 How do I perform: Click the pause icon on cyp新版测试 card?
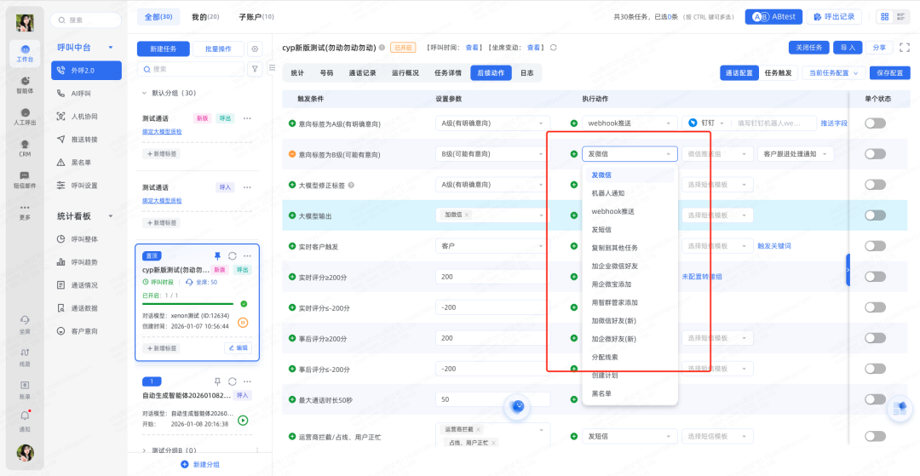243,323
